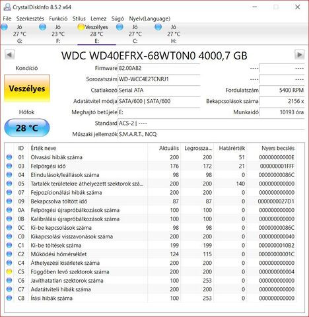The height and width of the screenshot is (317, 309).
Task: Click the blue status orb for G:
Action: 5,27
